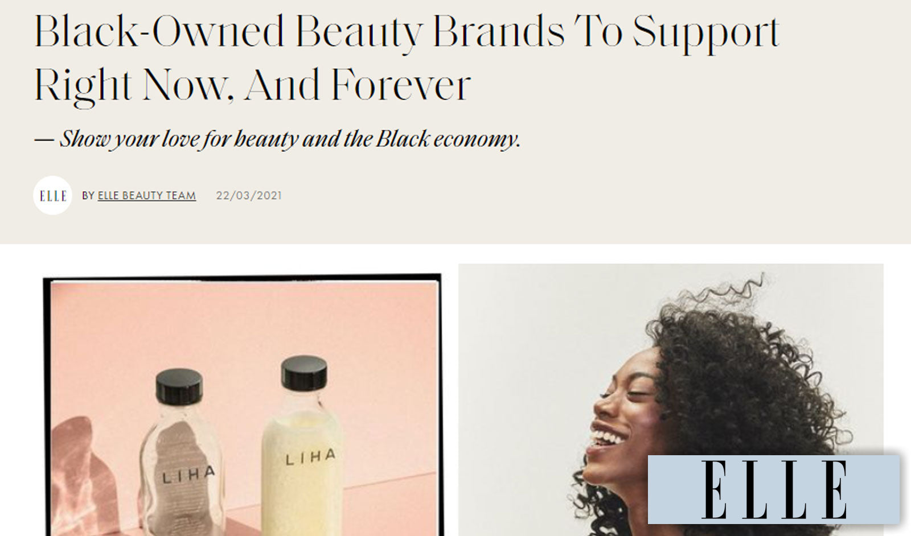Click the round ELLE author avatar

(x=53, y=195)
